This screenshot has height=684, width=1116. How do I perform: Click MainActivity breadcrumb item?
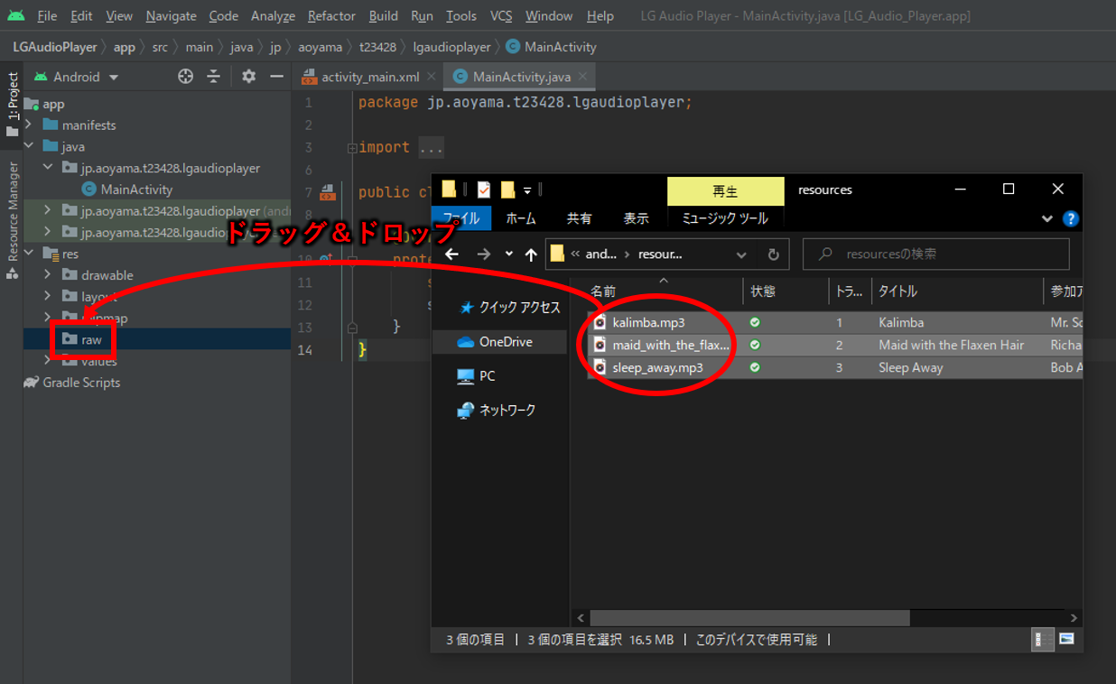click(x=551, y=47)
